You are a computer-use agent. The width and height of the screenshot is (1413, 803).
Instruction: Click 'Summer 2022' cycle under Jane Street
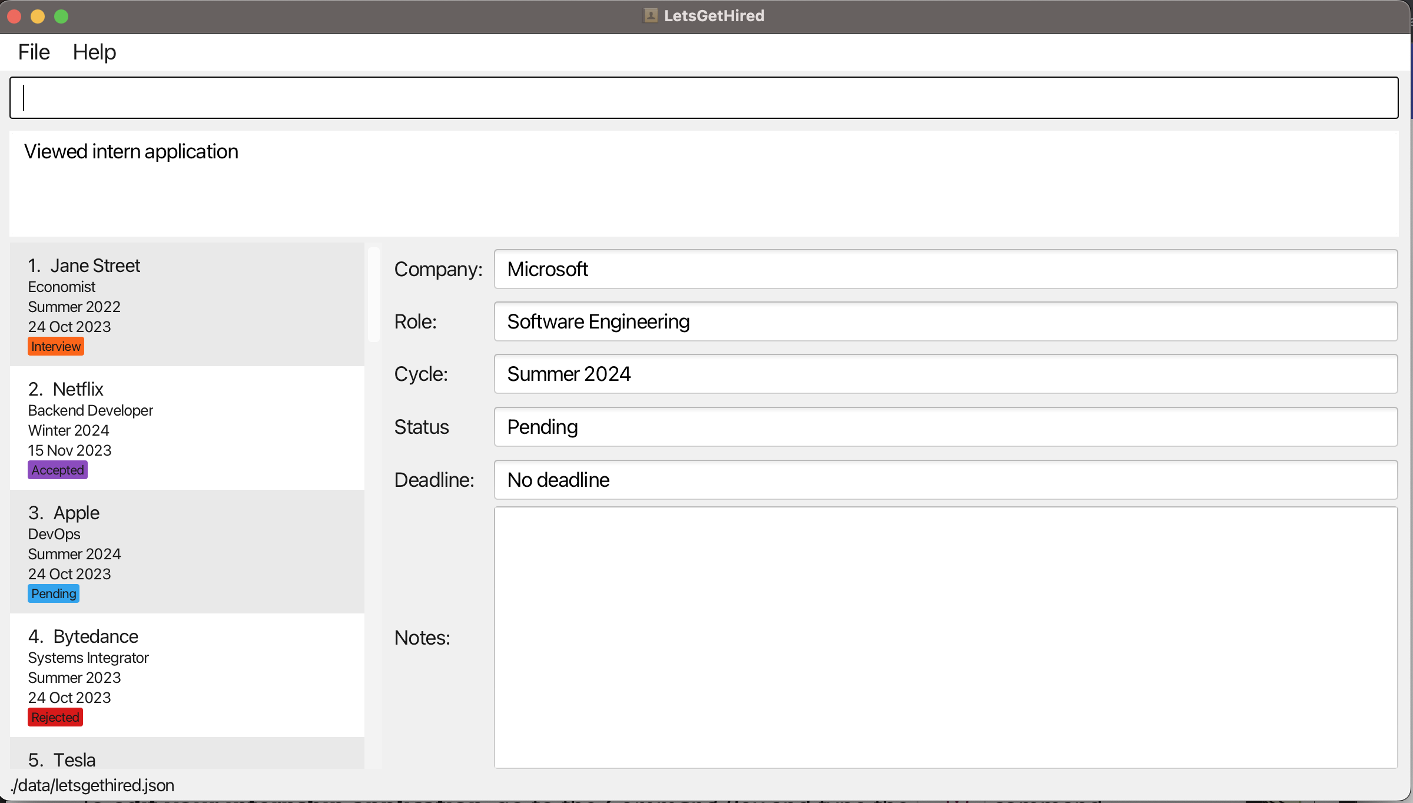pos(74,307)
